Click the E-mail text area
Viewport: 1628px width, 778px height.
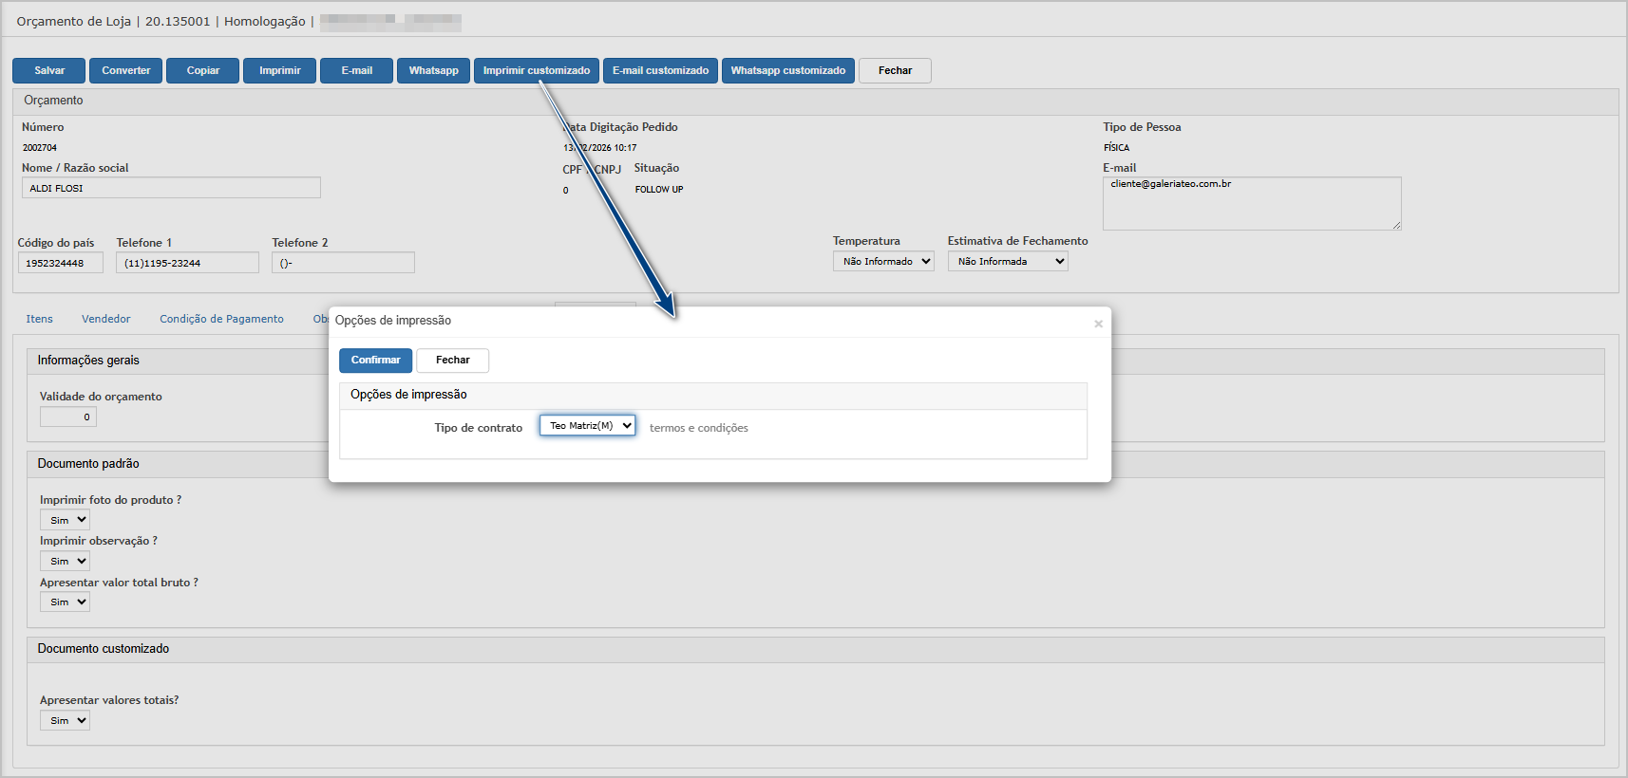pyautogui.click(x=1251, y=203)
